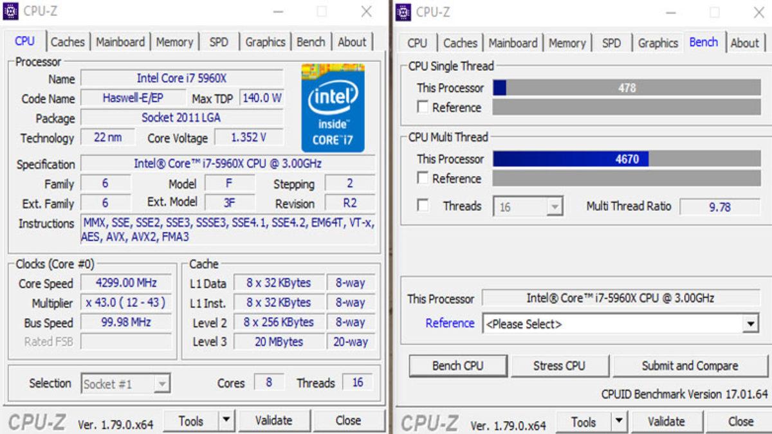Open Tools dropdown arrow in right window
The width and height of the screenshot is (772, 434).
click(x=618, y=422)
